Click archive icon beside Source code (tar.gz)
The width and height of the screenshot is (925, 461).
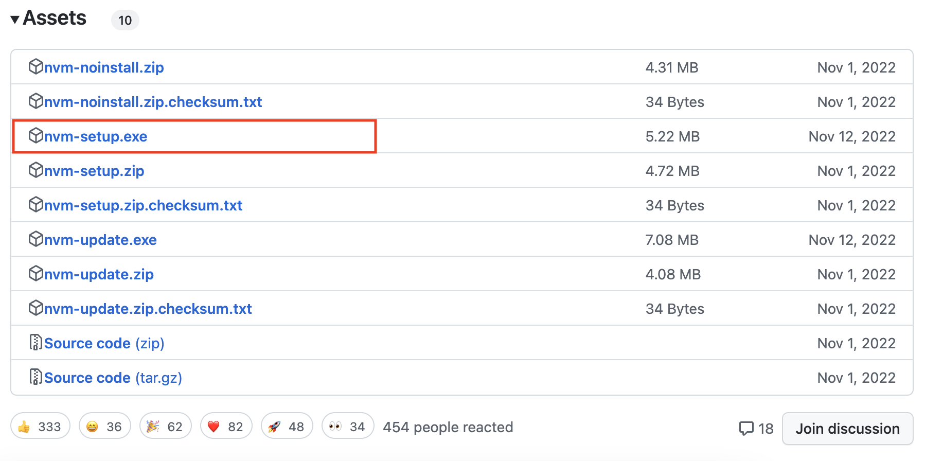[35, 377]
